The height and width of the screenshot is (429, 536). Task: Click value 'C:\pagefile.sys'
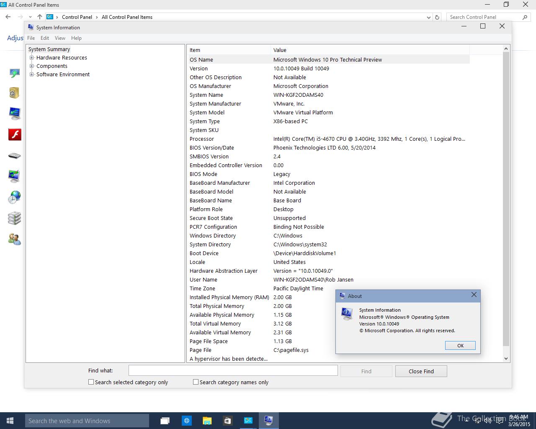pyautogui.click(x=291, y=350)
